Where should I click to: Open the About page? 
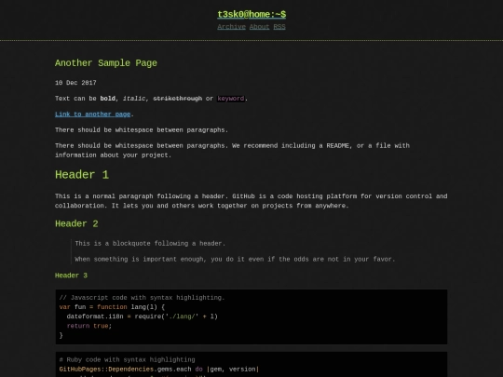[x=259, y=27]
